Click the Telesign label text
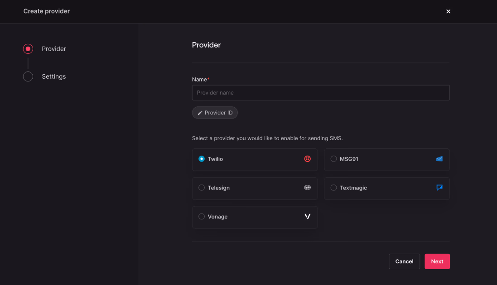This screenshot has height=285, width=497. point(219,188)
